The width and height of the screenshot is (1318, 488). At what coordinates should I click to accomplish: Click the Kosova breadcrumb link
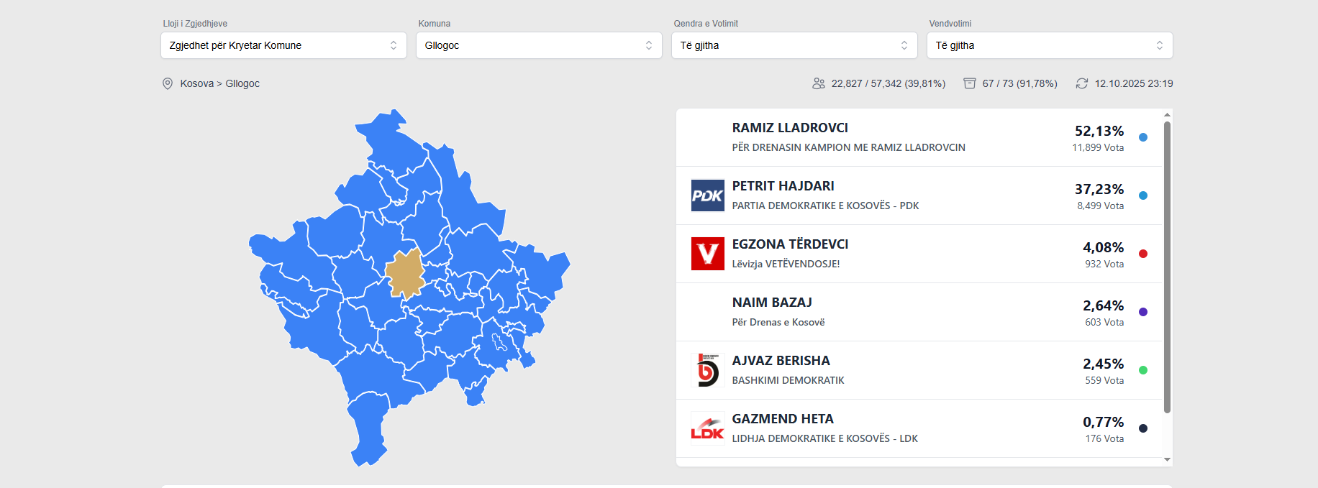coord(196,83)
